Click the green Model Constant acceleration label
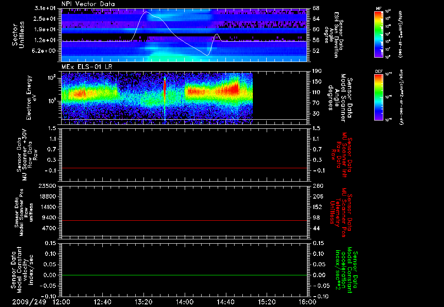The image size is (444, 307). point(346,271)
